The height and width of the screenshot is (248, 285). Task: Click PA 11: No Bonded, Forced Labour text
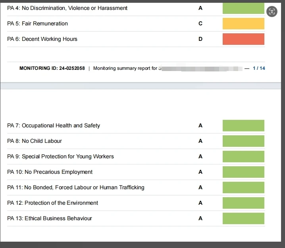coord(75,187)
